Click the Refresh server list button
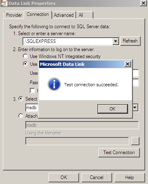The image size is (148, 184). (130, 41)
